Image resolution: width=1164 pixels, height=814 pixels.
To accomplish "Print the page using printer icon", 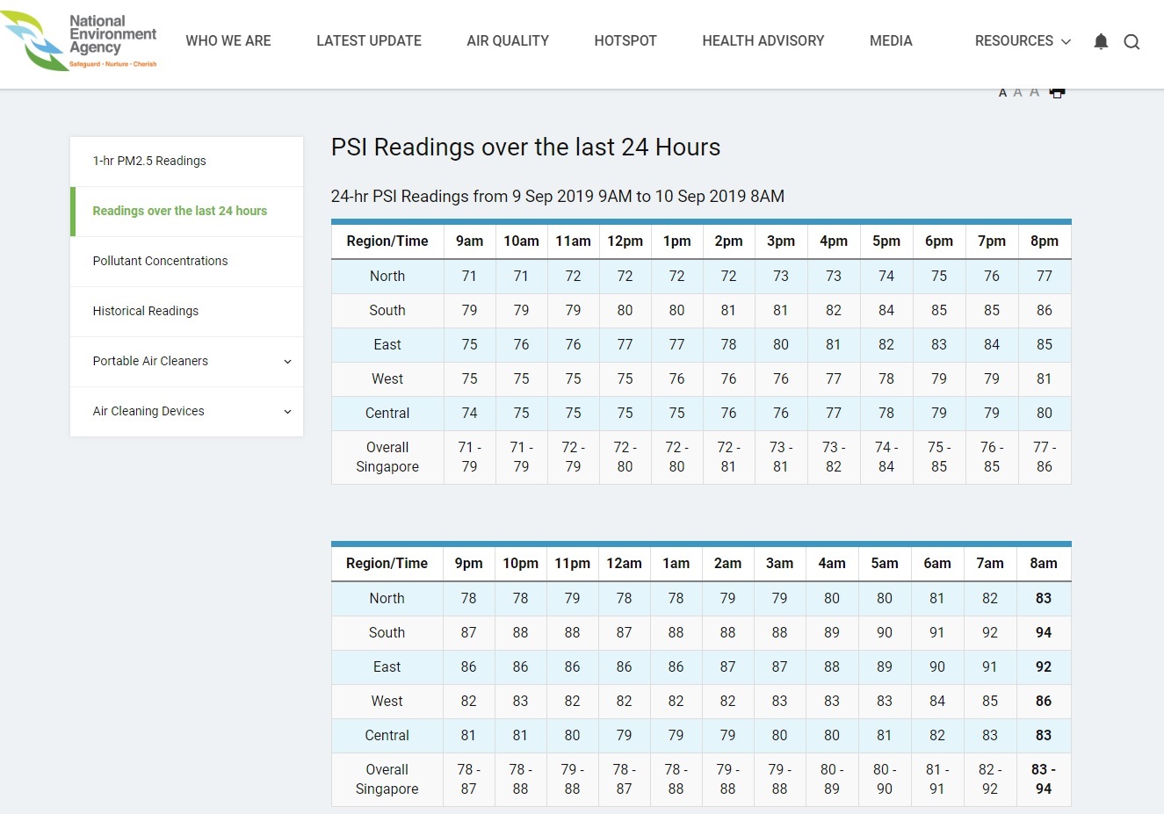I will (x=1057, y=92).
